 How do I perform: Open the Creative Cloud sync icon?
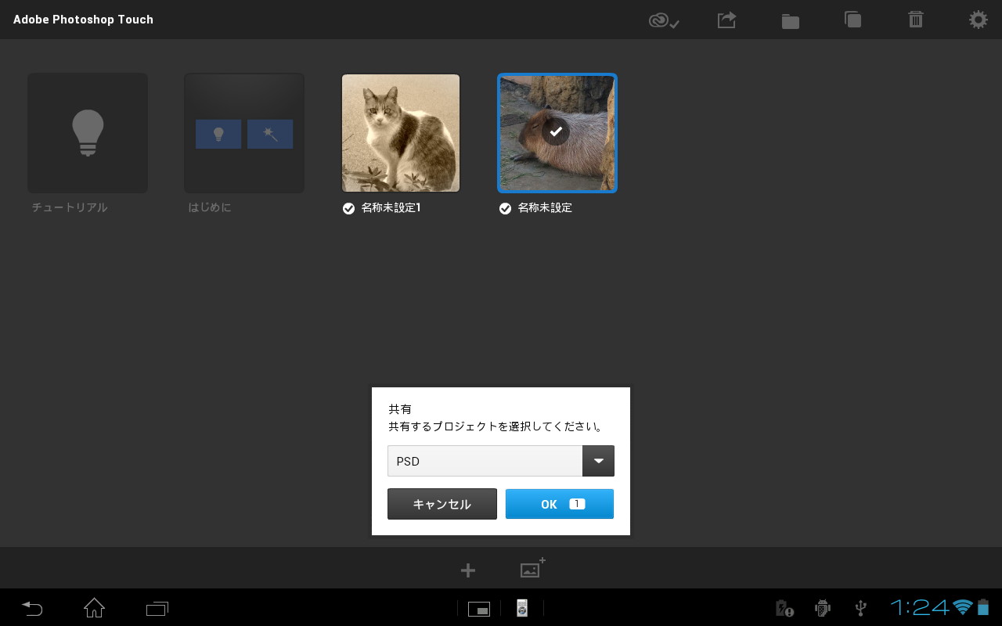[x=662, y=20]
